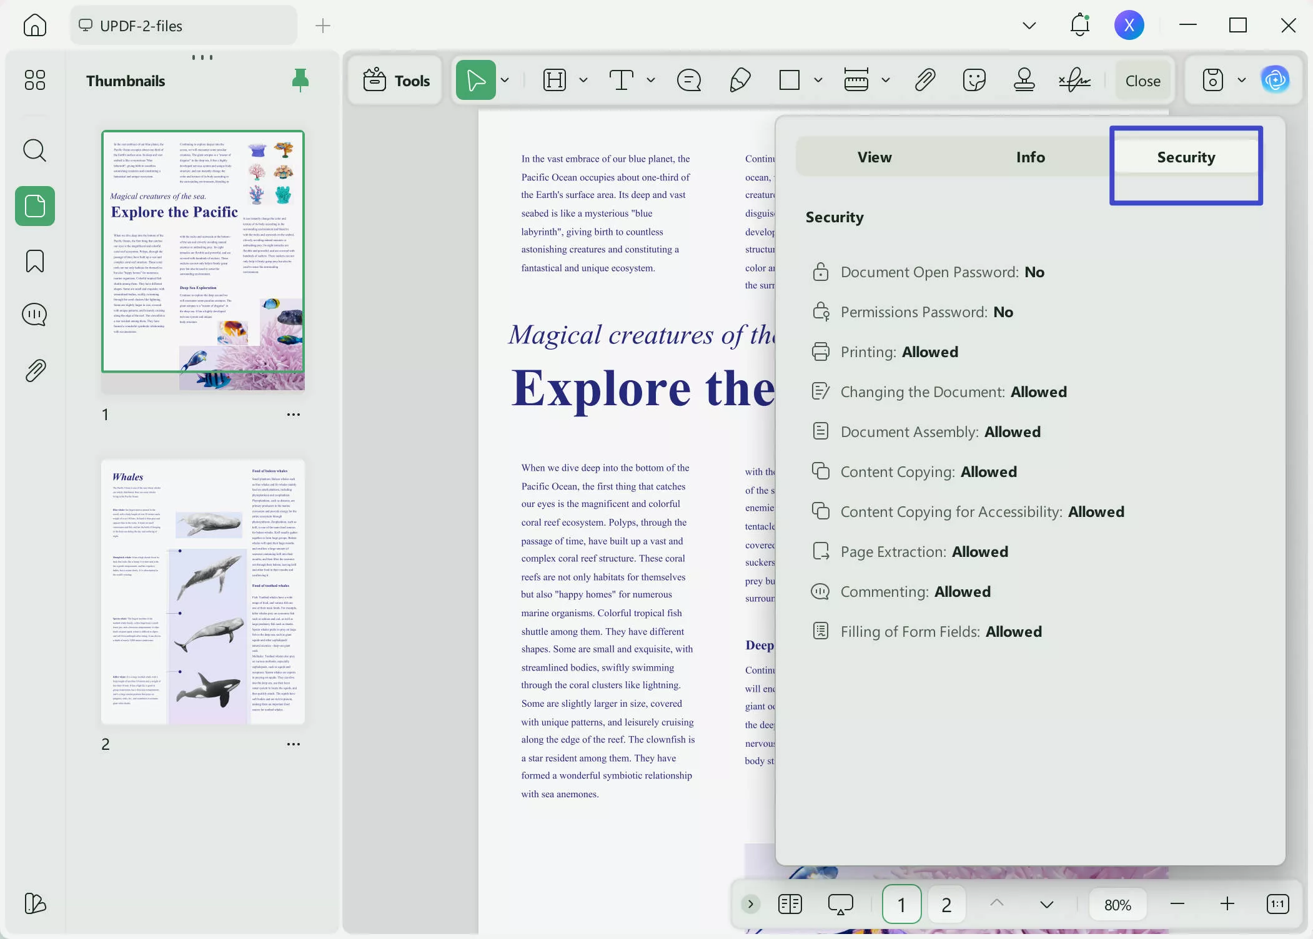1313x939 pixels.
Task: Open the signature tool
Action: (1075, 80)
